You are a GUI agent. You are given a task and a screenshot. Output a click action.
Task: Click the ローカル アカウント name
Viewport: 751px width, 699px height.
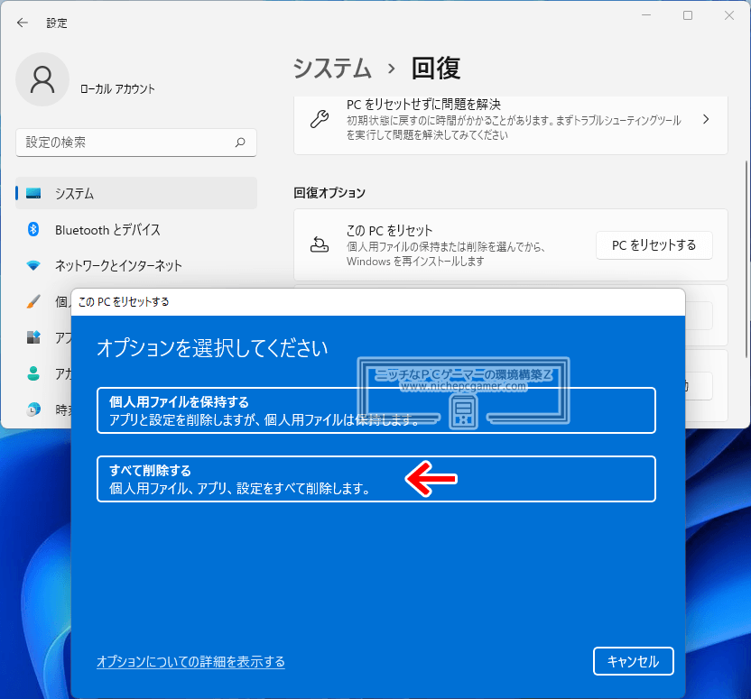(117, 89)
